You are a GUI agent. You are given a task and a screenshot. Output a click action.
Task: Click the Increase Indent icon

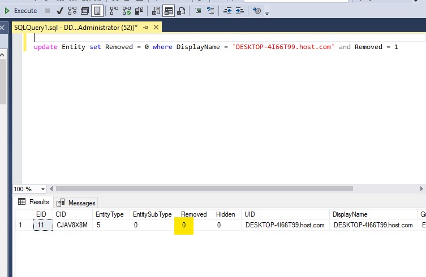coord(240,11)
